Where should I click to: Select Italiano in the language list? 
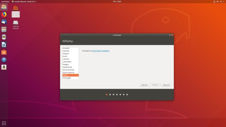(71, 54)
